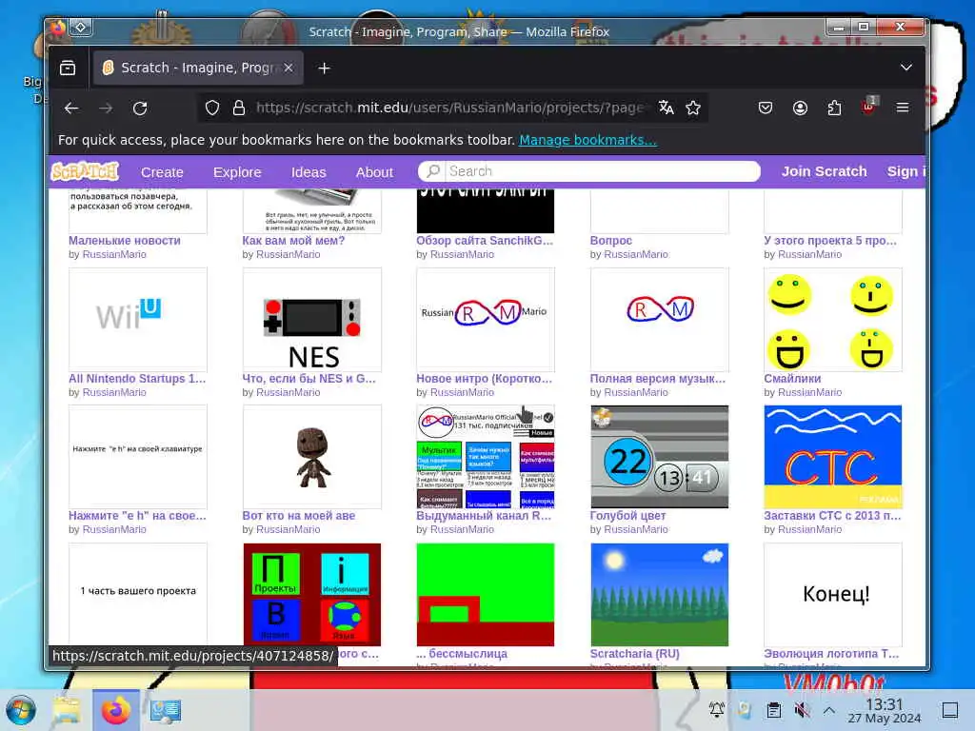Open the clipboard tray icon

point(773,709)
